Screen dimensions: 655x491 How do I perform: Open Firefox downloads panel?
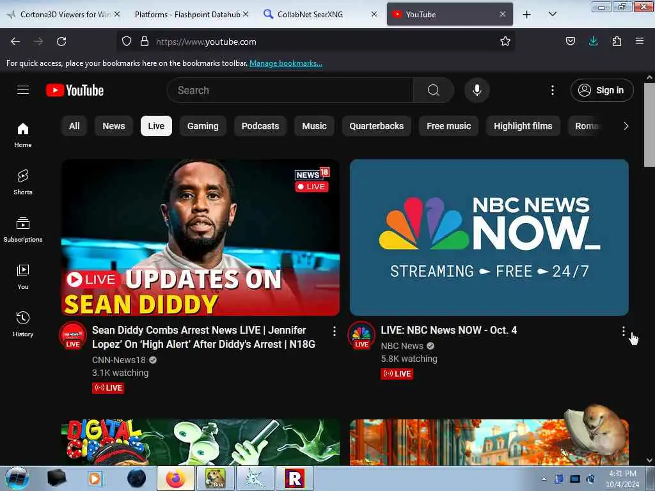(x=593, y=41)
